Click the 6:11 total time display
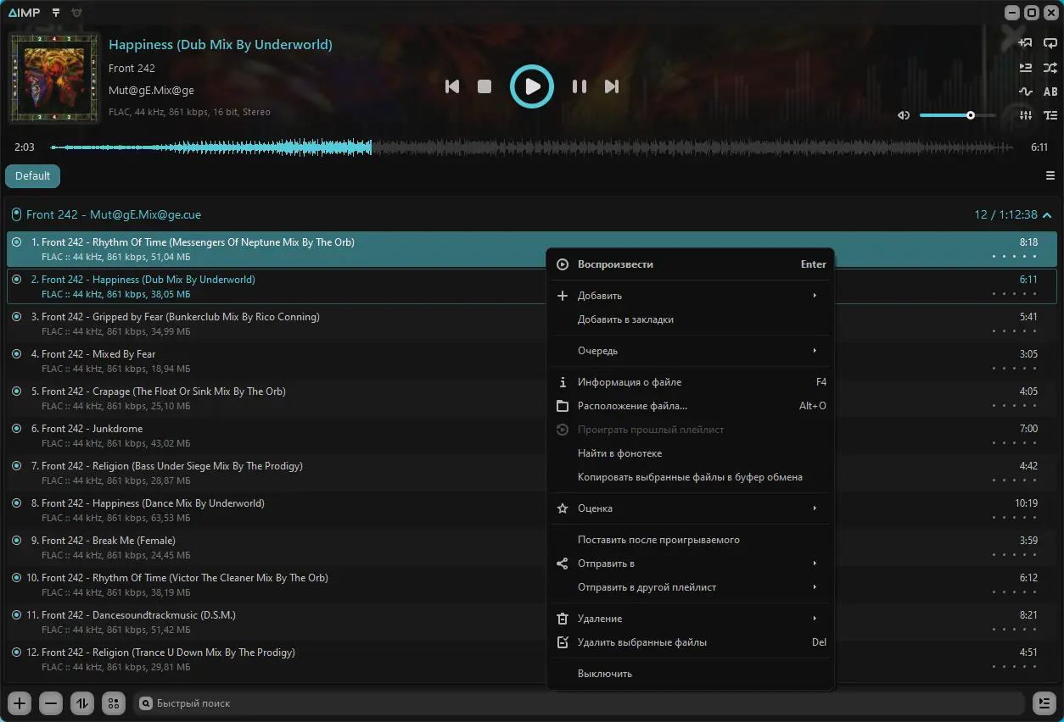Image resolution: width=1064 pixels, height=722 pixels. click(x=1039, y=147)
